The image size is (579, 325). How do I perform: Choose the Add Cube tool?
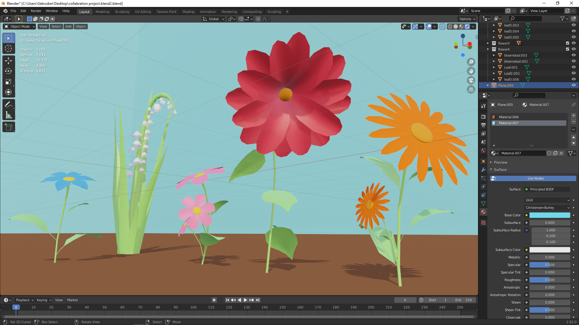(x=8, y=127)
